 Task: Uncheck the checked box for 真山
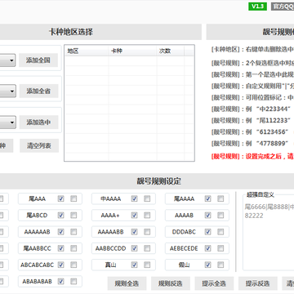tap(134, 265)
